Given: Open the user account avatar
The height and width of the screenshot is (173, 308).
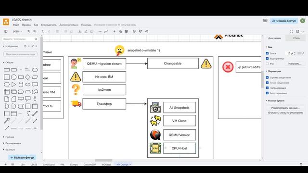Looking at the screenshot, I should pos(303,21).
